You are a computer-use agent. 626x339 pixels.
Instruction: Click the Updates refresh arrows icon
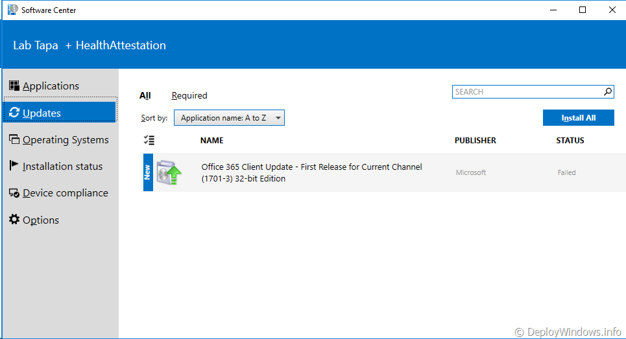pos(14,113)
